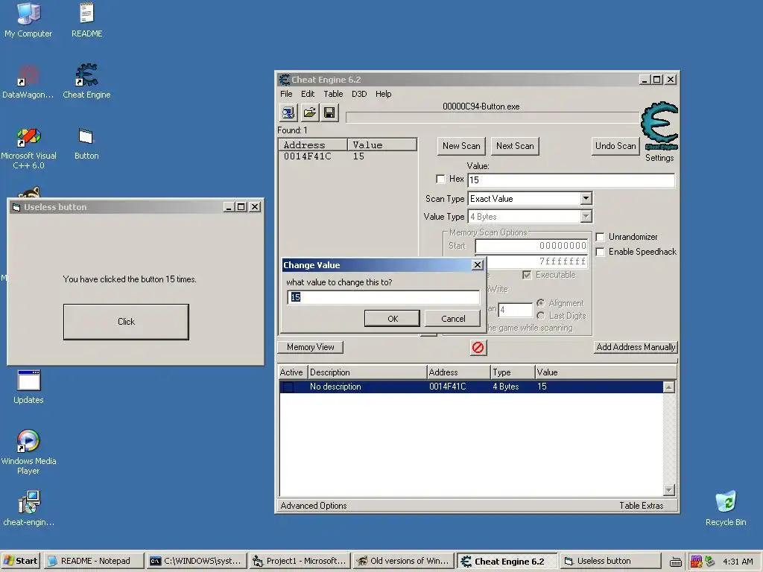
Task: Open the Help menu
Action: (x=384, y=94)
